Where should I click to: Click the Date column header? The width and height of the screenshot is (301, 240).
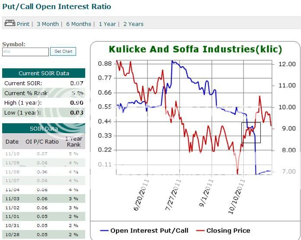[x=12, y=141]
